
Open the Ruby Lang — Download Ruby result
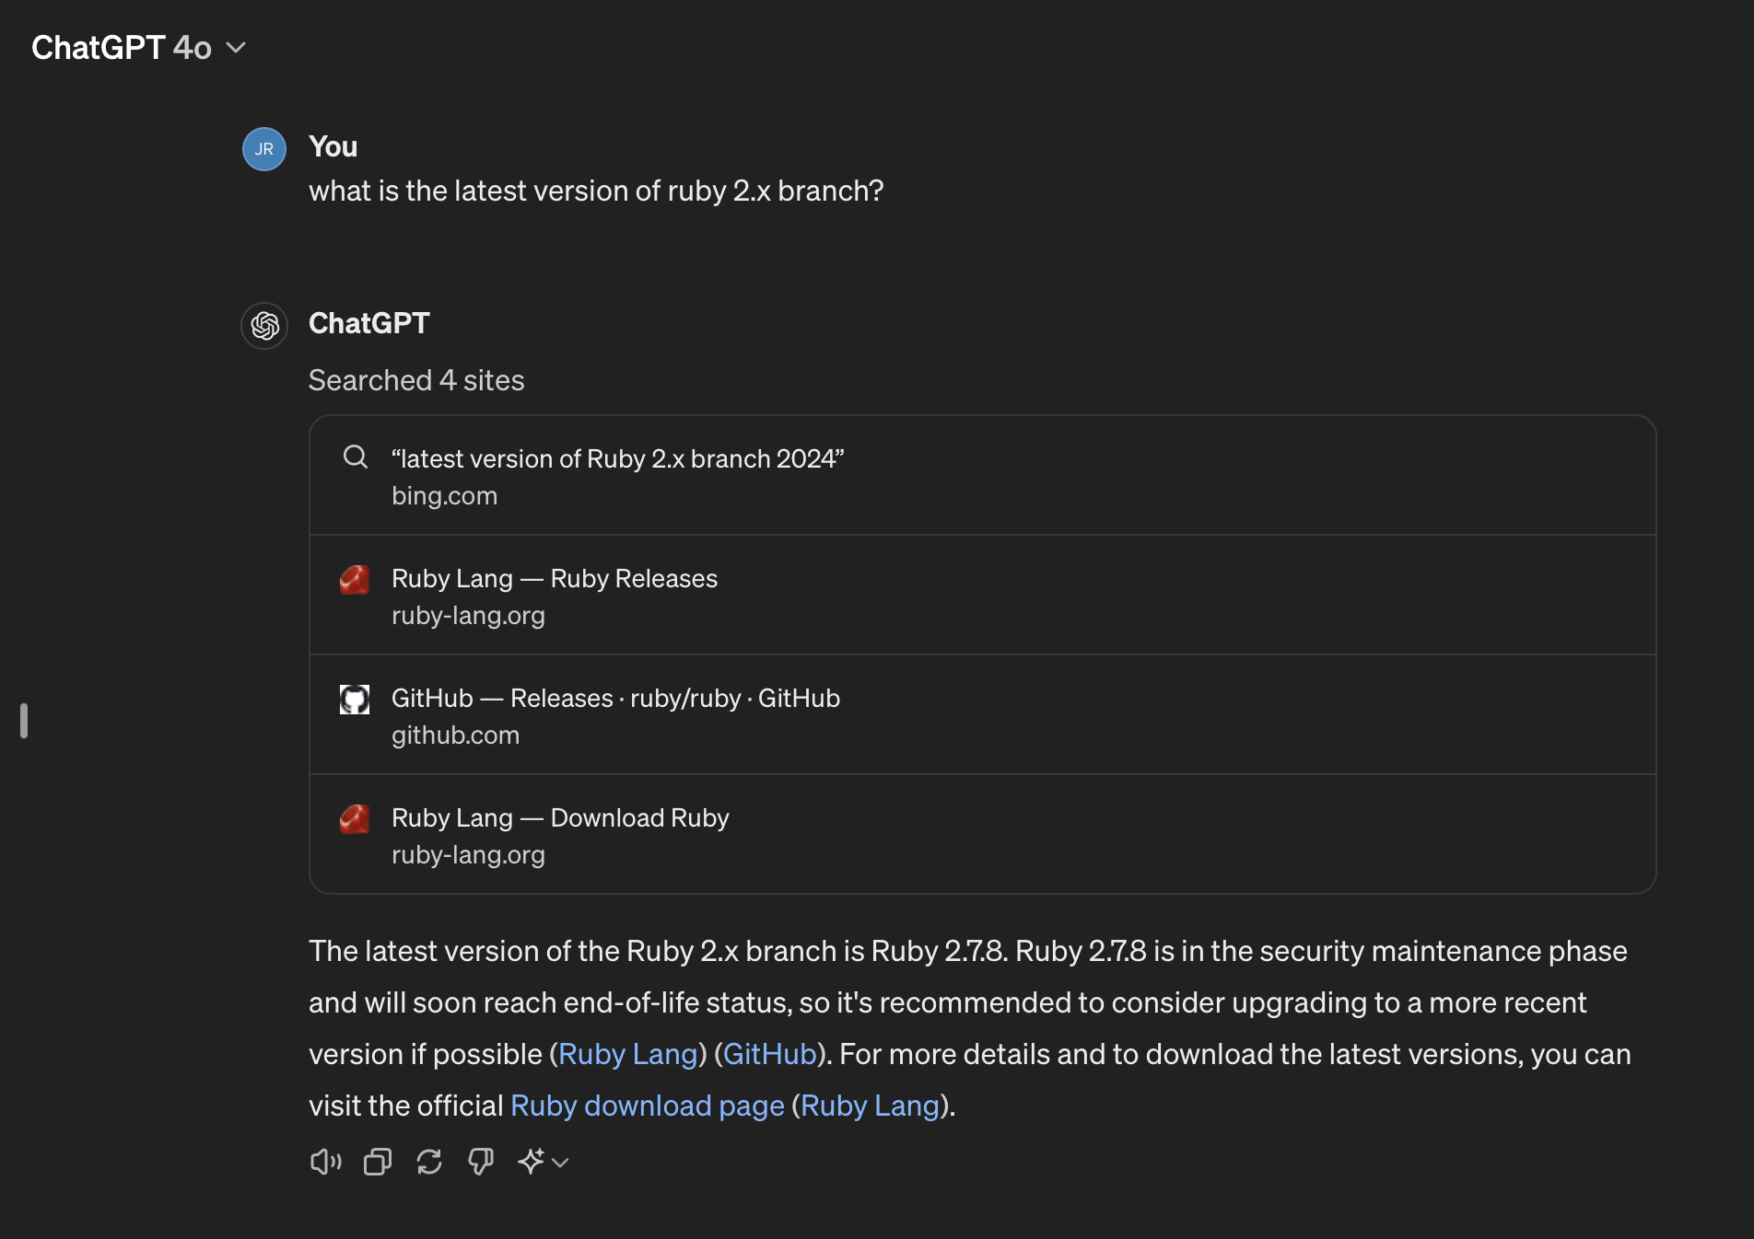click(x=983, y=835)
